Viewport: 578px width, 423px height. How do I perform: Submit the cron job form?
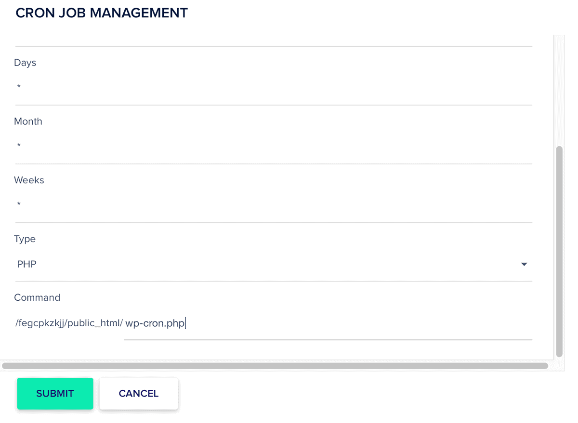coord(55,394)
